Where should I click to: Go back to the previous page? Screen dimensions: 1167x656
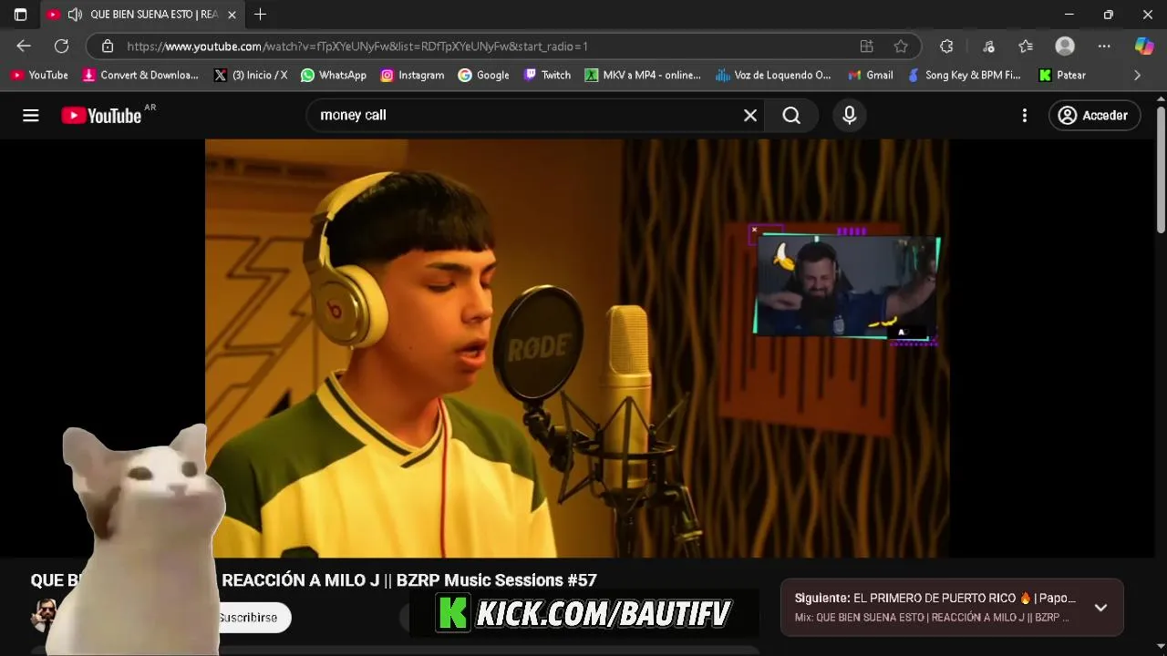[x=24, y=46]
